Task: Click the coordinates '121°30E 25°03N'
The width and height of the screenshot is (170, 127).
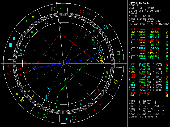Action: pos(140,16)
